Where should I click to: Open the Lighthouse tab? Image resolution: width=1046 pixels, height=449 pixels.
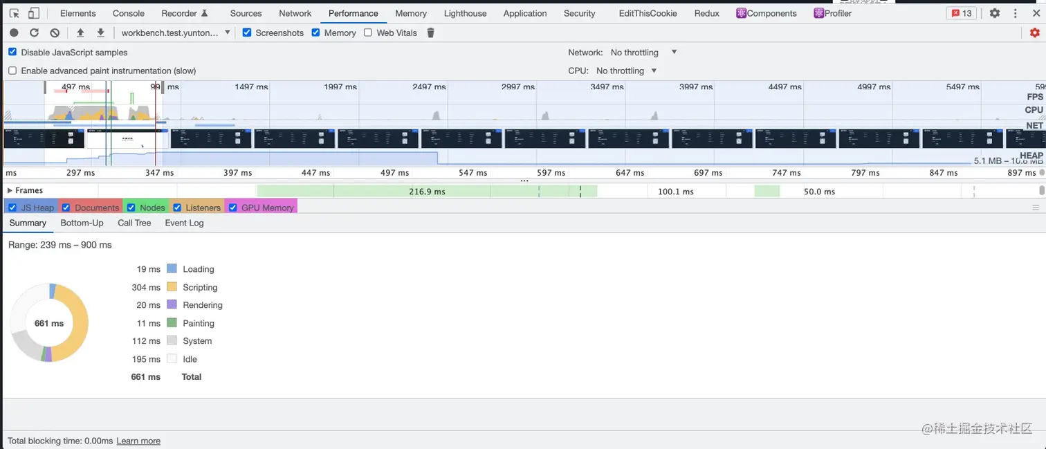coord(465,13)
